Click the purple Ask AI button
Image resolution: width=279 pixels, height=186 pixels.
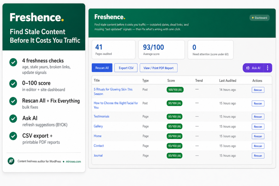pyautogui.click(x=253, y=68)
